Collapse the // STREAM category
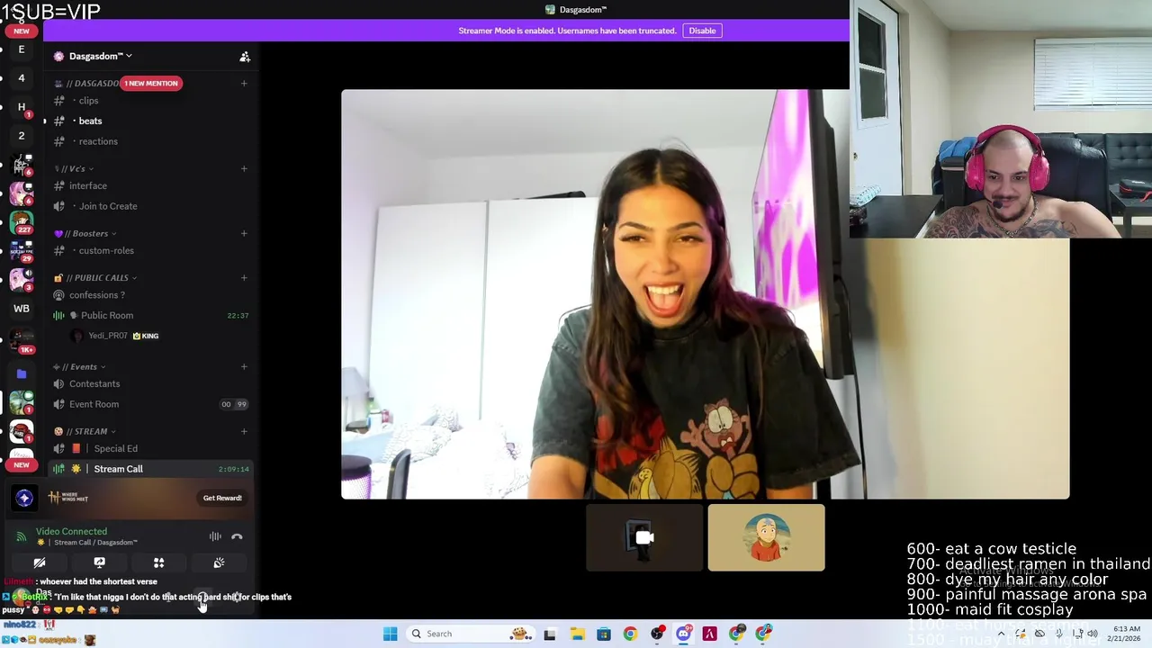Viewport: 1152px width, 648px height. point(85,431)
